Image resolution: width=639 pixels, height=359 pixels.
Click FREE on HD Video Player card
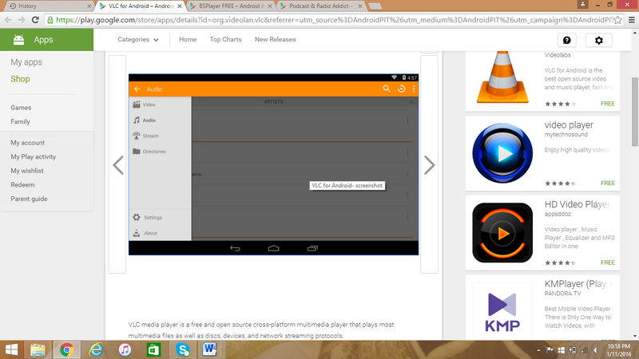(608, 262)
